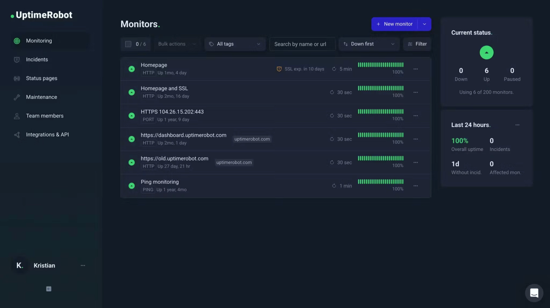Click the PORT type badge on HTTPS row
550x308 pixels.
coord(148,119)
